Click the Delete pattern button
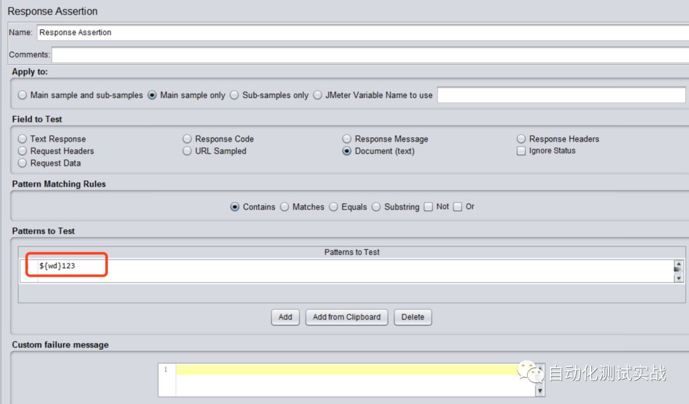This screenshot has height=404, width=689. pos(413,317)
